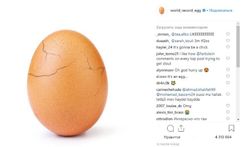Like ottrodion's comment heart icon
This screenshot has width=242, height=147.
coord(228,118)
